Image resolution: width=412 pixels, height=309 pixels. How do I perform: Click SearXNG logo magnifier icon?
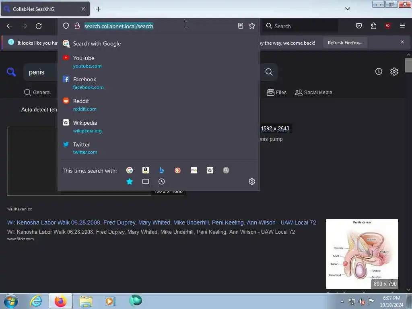(x=11, y=72)
